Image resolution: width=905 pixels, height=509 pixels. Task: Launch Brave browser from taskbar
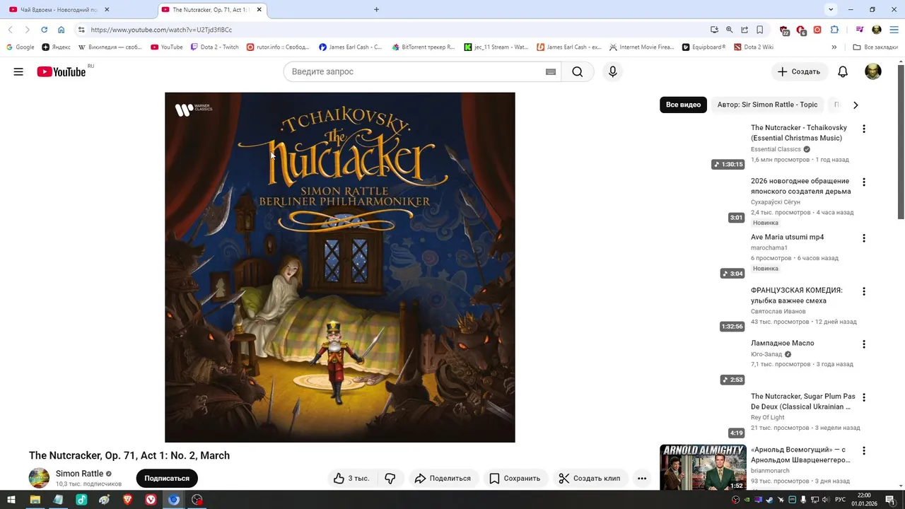click(x=128, y=500)
